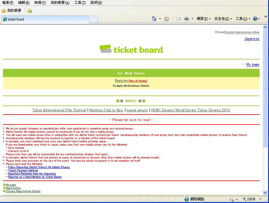Open the 說明(H) menu
269x203 pixels.
(96, 3)
